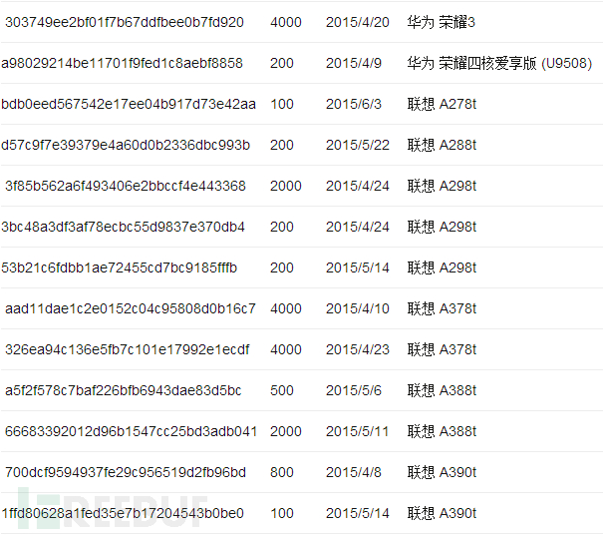Click 联想 A298t in 2015/5/14 row

pos(442,268)
